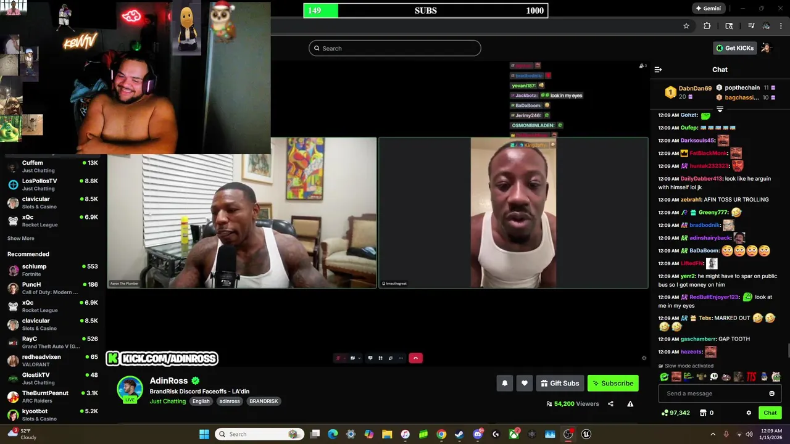Viewport: 790px width, 444px height.
Task: Click the AdinRoss channel name
Action: click(168, 380)
